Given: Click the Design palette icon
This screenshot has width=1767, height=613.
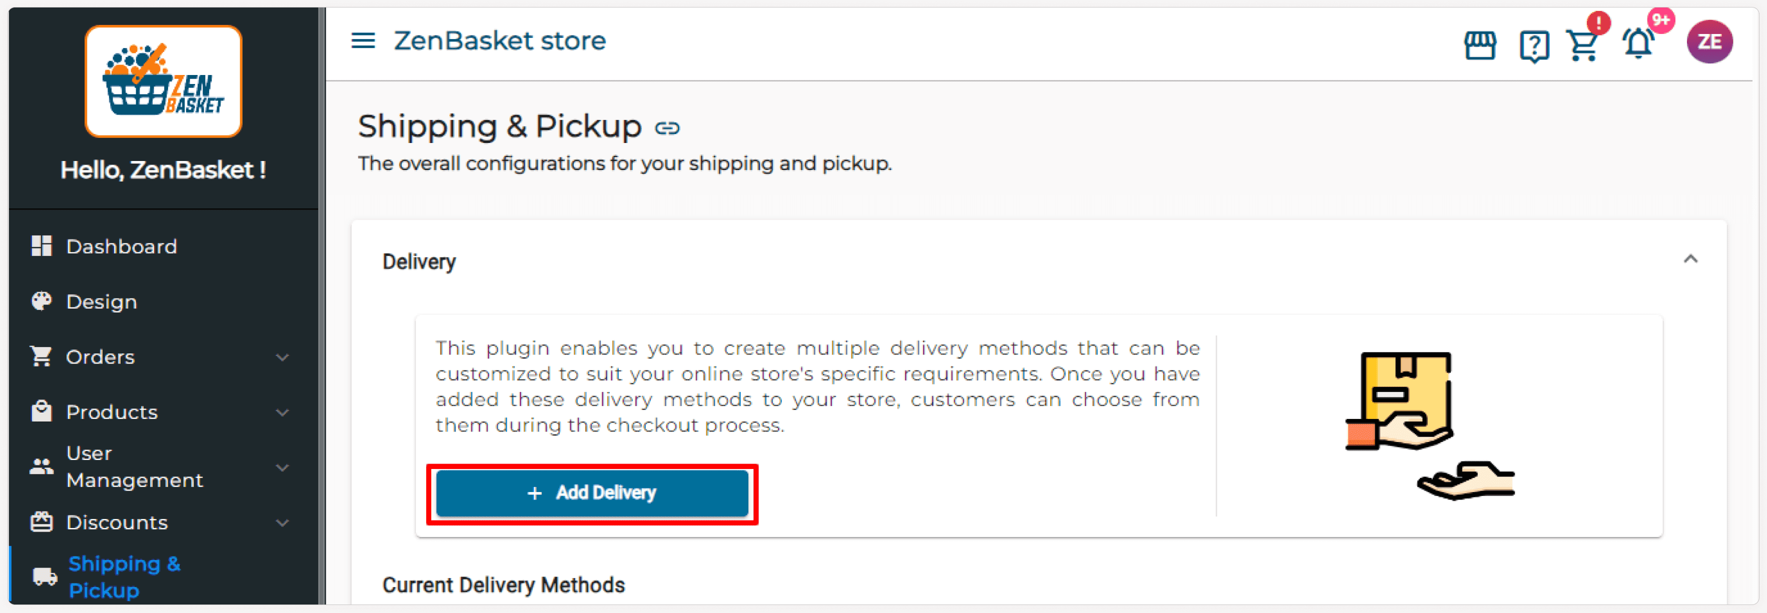Looking at the screenshot, I should point(42,301).
